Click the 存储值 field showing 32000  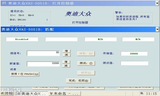click(x=134, y=54)
